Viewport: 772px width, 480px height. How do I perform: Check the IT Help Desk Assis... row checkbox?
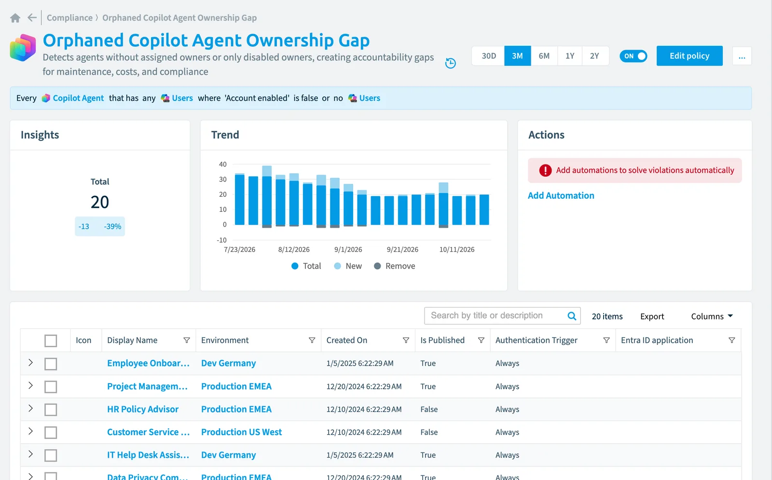coord(51,455)
